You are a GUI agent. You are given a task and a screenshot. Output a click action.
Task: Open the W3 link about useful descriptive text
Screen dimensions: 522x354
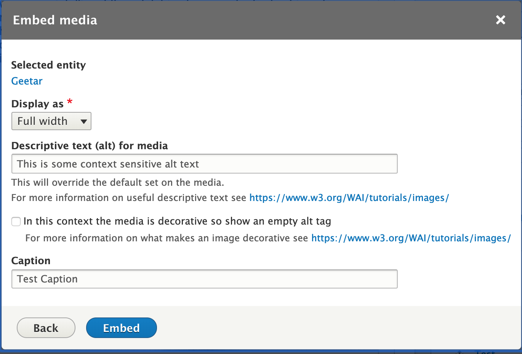tap(349, 198)
